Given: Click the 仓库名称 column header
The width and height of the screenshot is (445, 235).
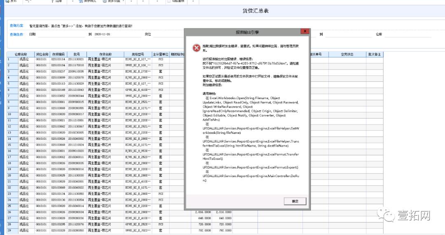Looking at the screenshot, I should (21, 54).
